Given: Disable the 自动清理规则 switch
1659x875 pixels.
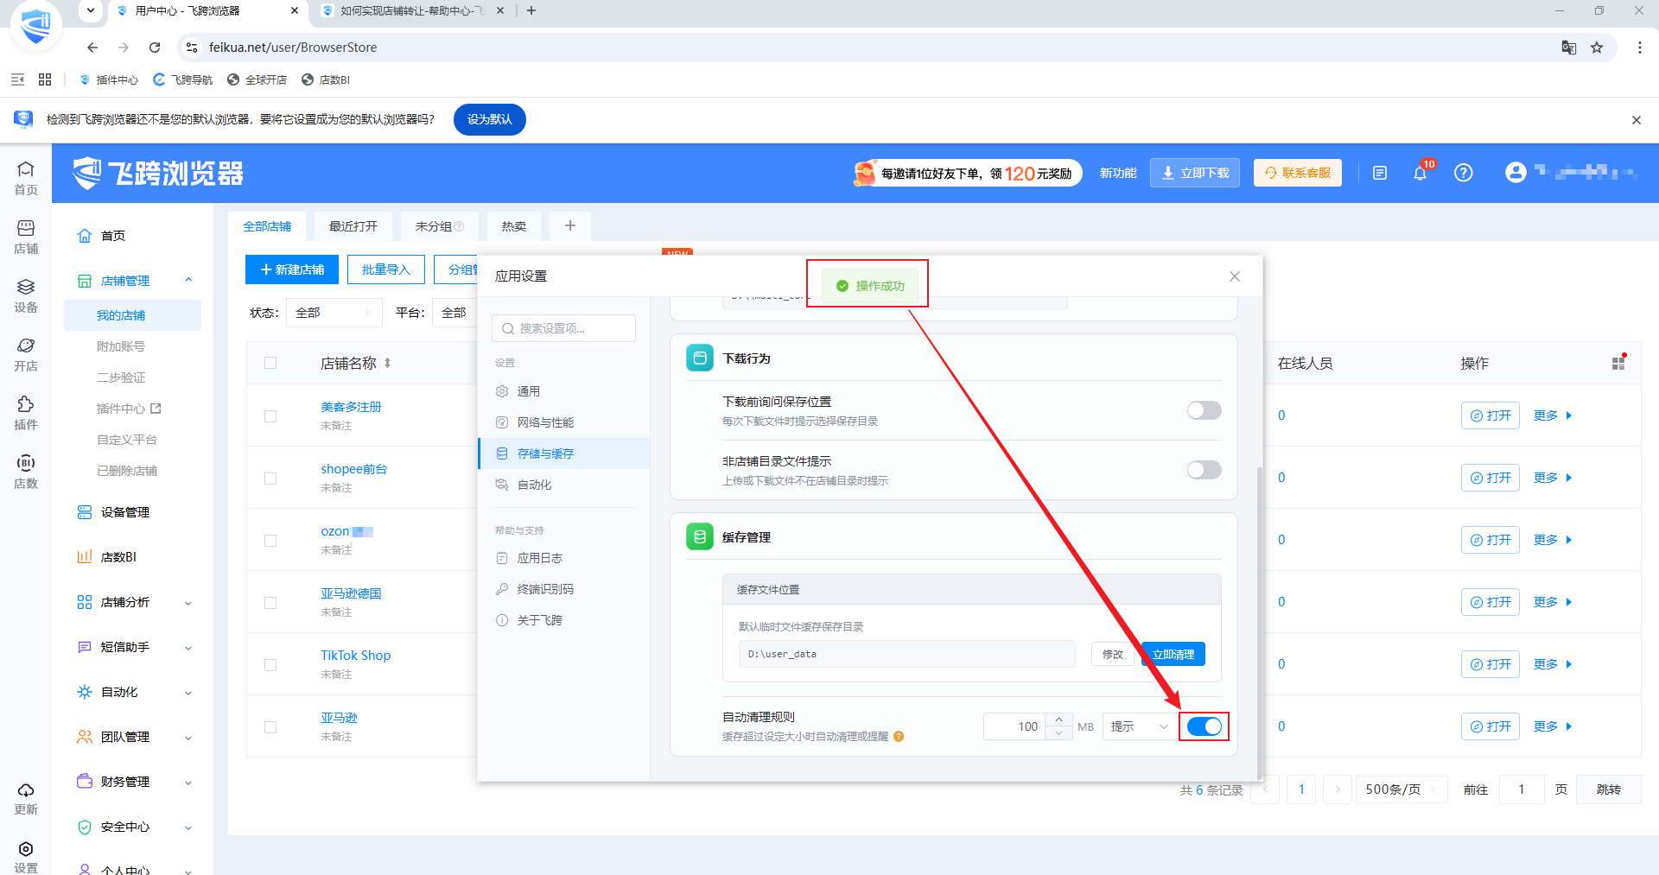Looking at the screenshot, I should click(1204, 726).
